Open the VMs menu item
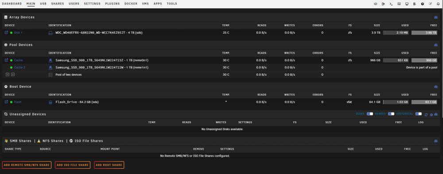 point(145,4)
